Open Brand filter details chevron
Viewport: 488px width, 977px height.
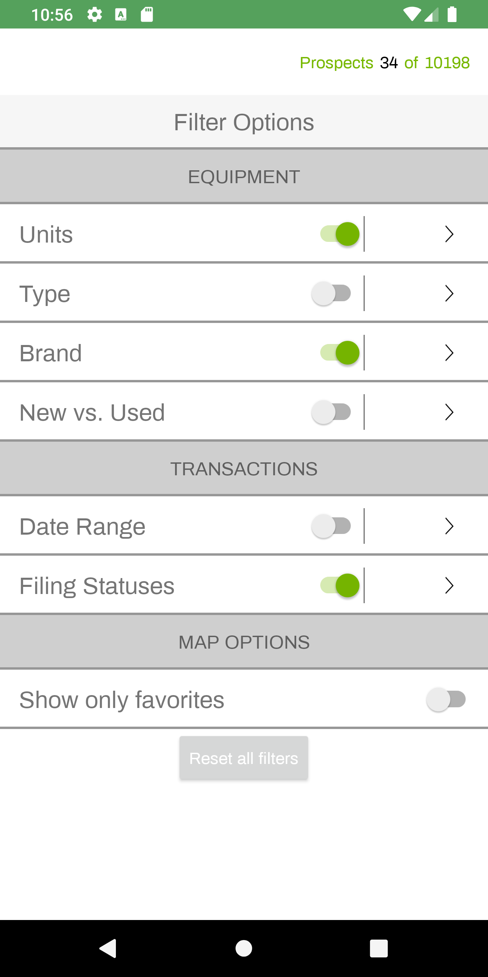tap(449, 353)
